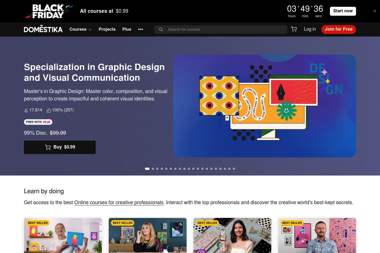Screen dimensions: 380x253
Task: Click the countdown timer hours value
Action: click(x=292, y=9)
